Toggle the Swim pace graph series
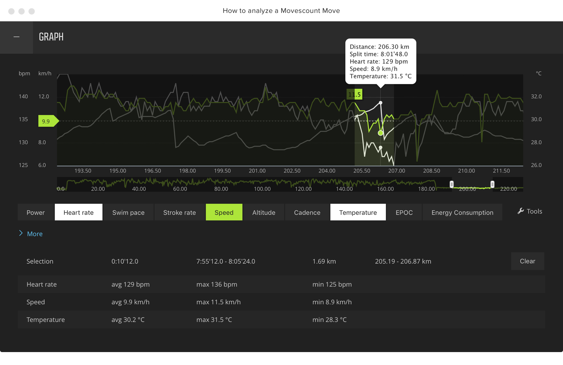Viewport: 563px width, 365px height. click(128, 212)
